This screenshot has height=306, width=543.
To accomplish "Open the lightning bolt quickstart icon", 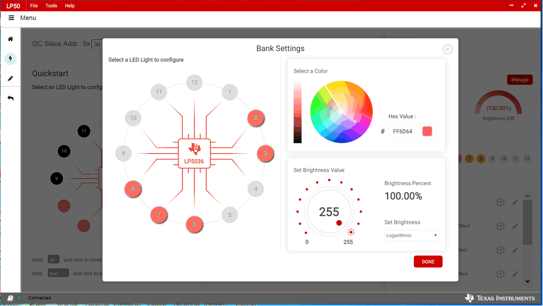I will [10, 59].
